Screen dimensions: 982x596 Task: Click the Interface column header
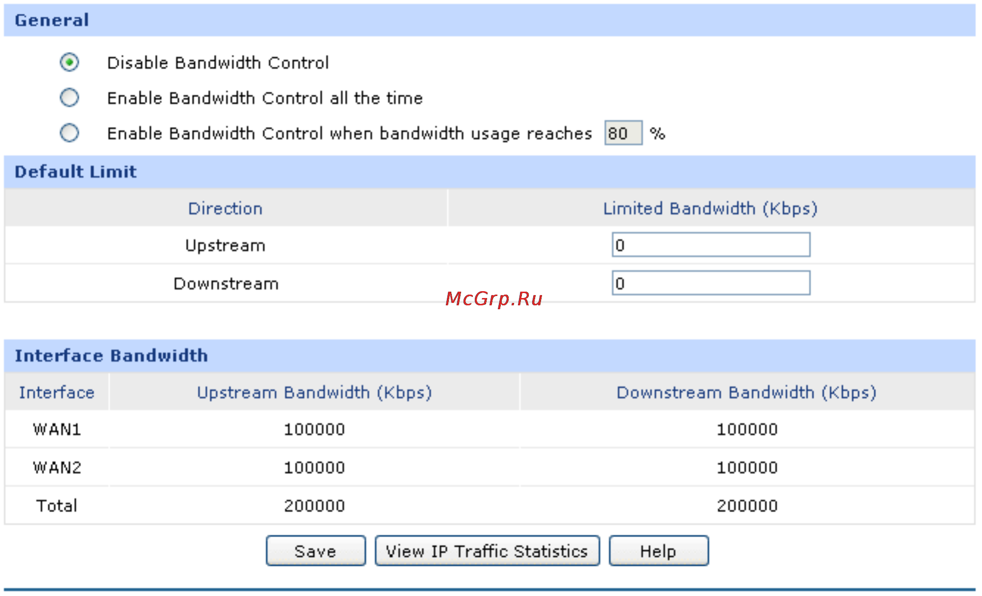(x=57, y=392)
